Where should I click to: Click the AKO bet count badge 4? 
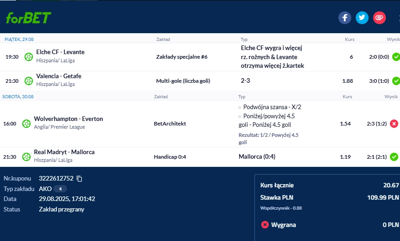60,189
